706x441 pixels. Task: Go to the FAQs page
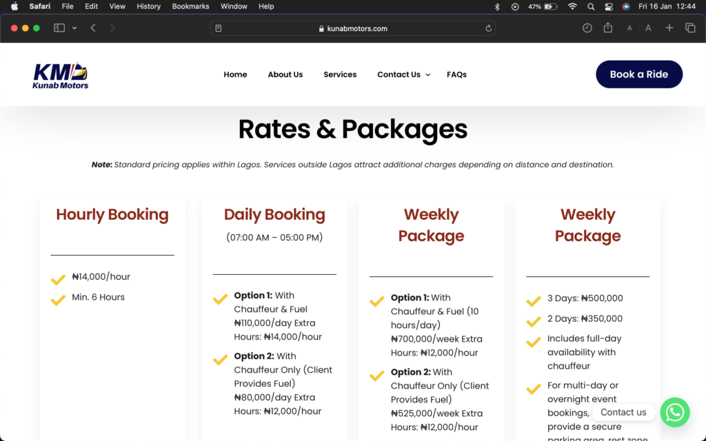coord(456,74)
